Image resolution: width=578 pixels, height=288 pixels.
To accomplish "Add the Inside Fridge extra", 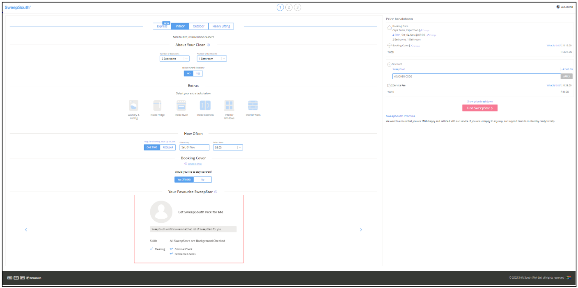I will click(x=157, y=105).
